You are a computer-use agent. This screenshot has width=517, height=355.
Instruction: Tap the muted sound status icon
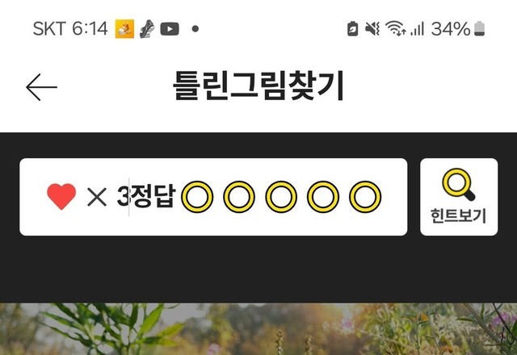click(372, 29)
